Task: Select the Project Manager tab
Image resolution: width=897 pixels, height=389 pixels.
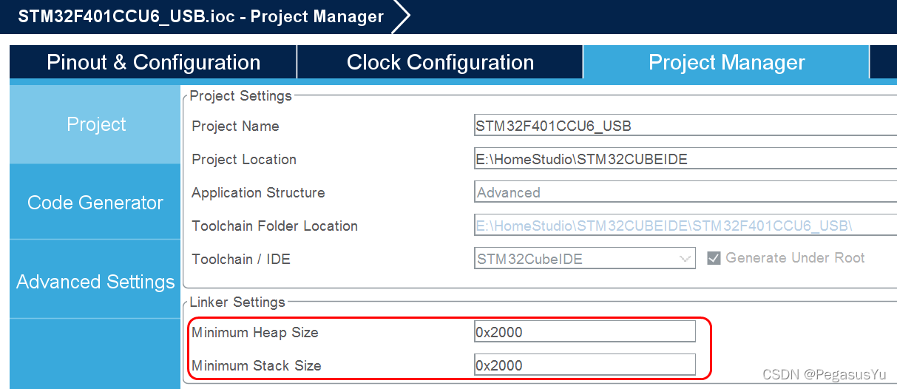Action: [x=726, y=62]
